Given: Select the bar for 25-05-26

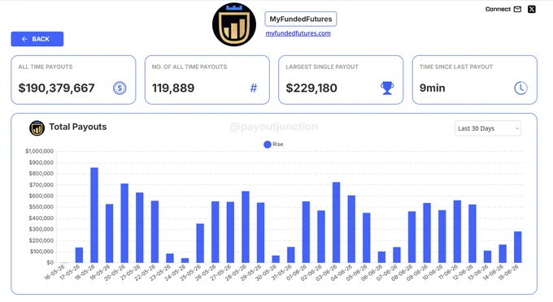Looking at the screenshot, I should point(200,244).
